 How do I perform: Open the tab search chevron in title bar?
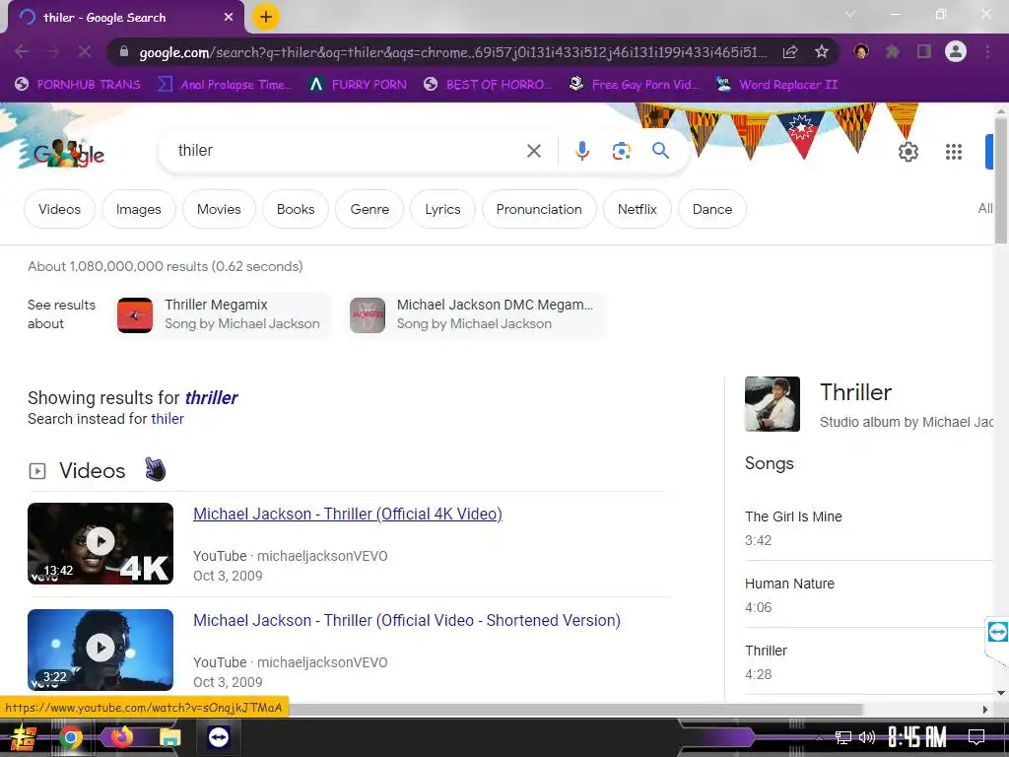point(850,14)
